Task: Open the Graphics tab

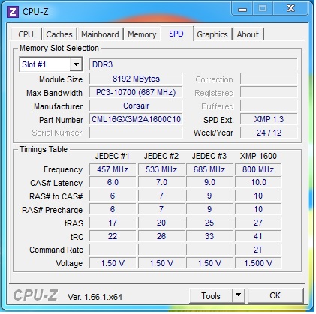Action: (212, 34)
